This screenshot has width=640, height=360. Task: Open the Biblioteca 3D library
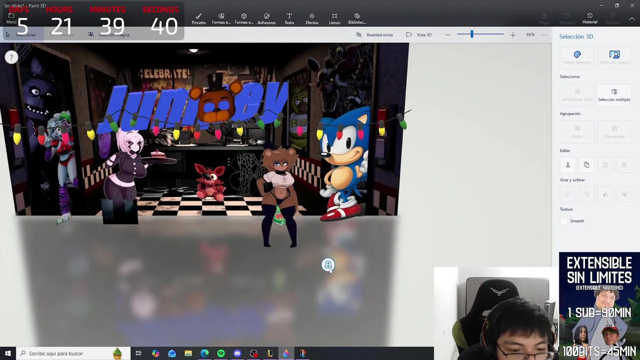point(357,19)
